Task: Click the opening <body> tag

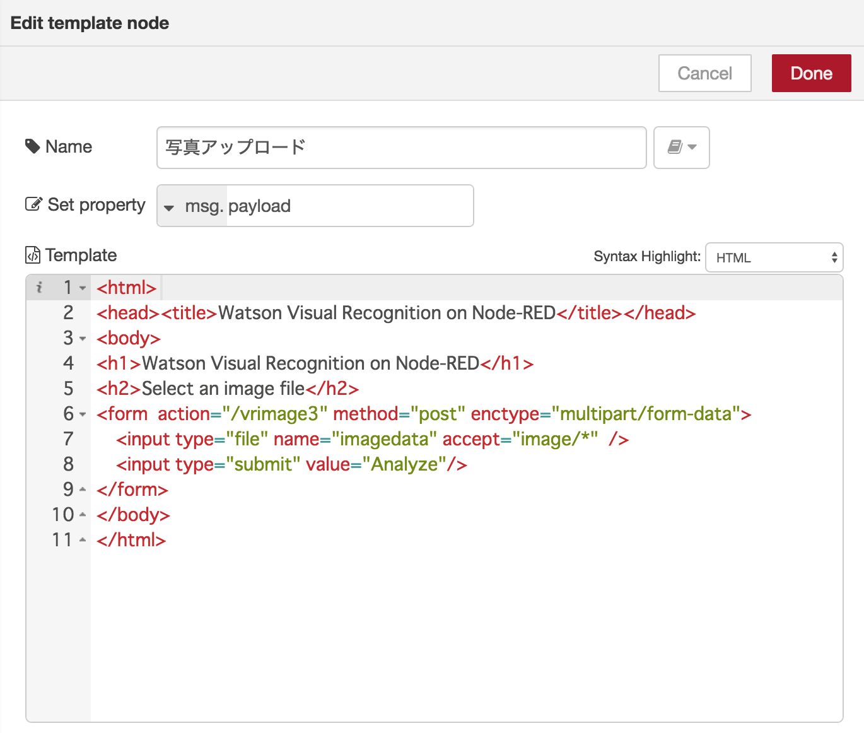Action: (129, 338)
